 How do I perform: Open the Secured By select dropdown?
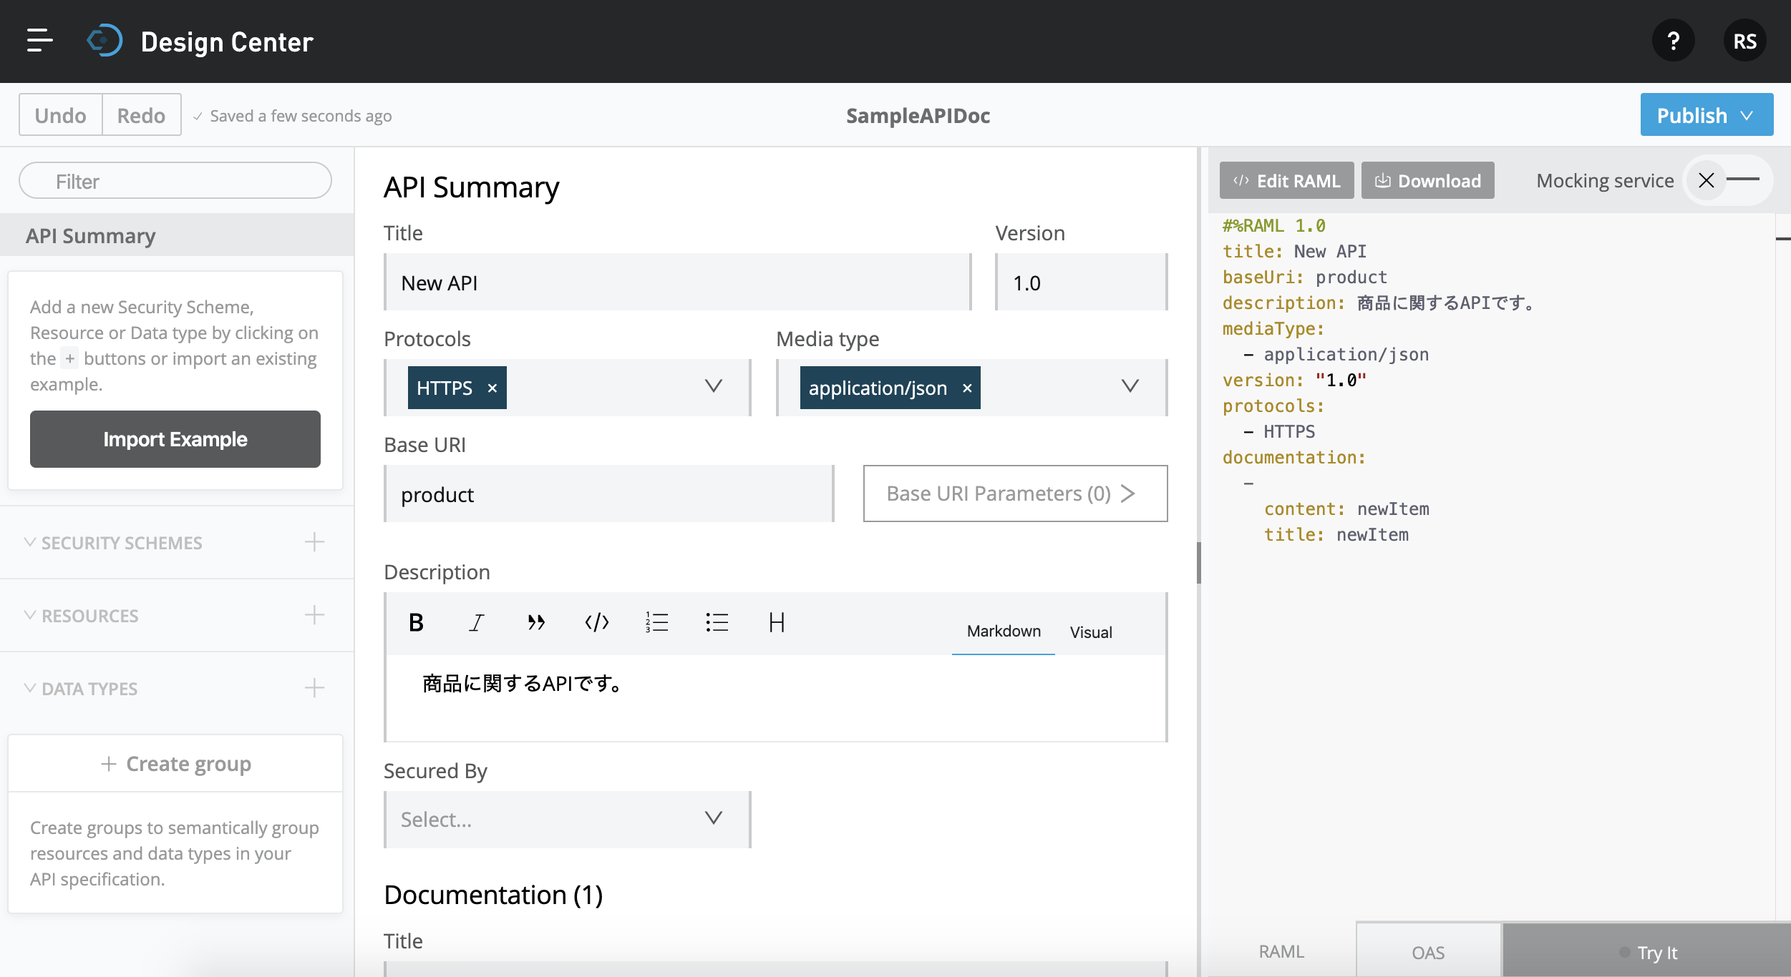[567, 820]
